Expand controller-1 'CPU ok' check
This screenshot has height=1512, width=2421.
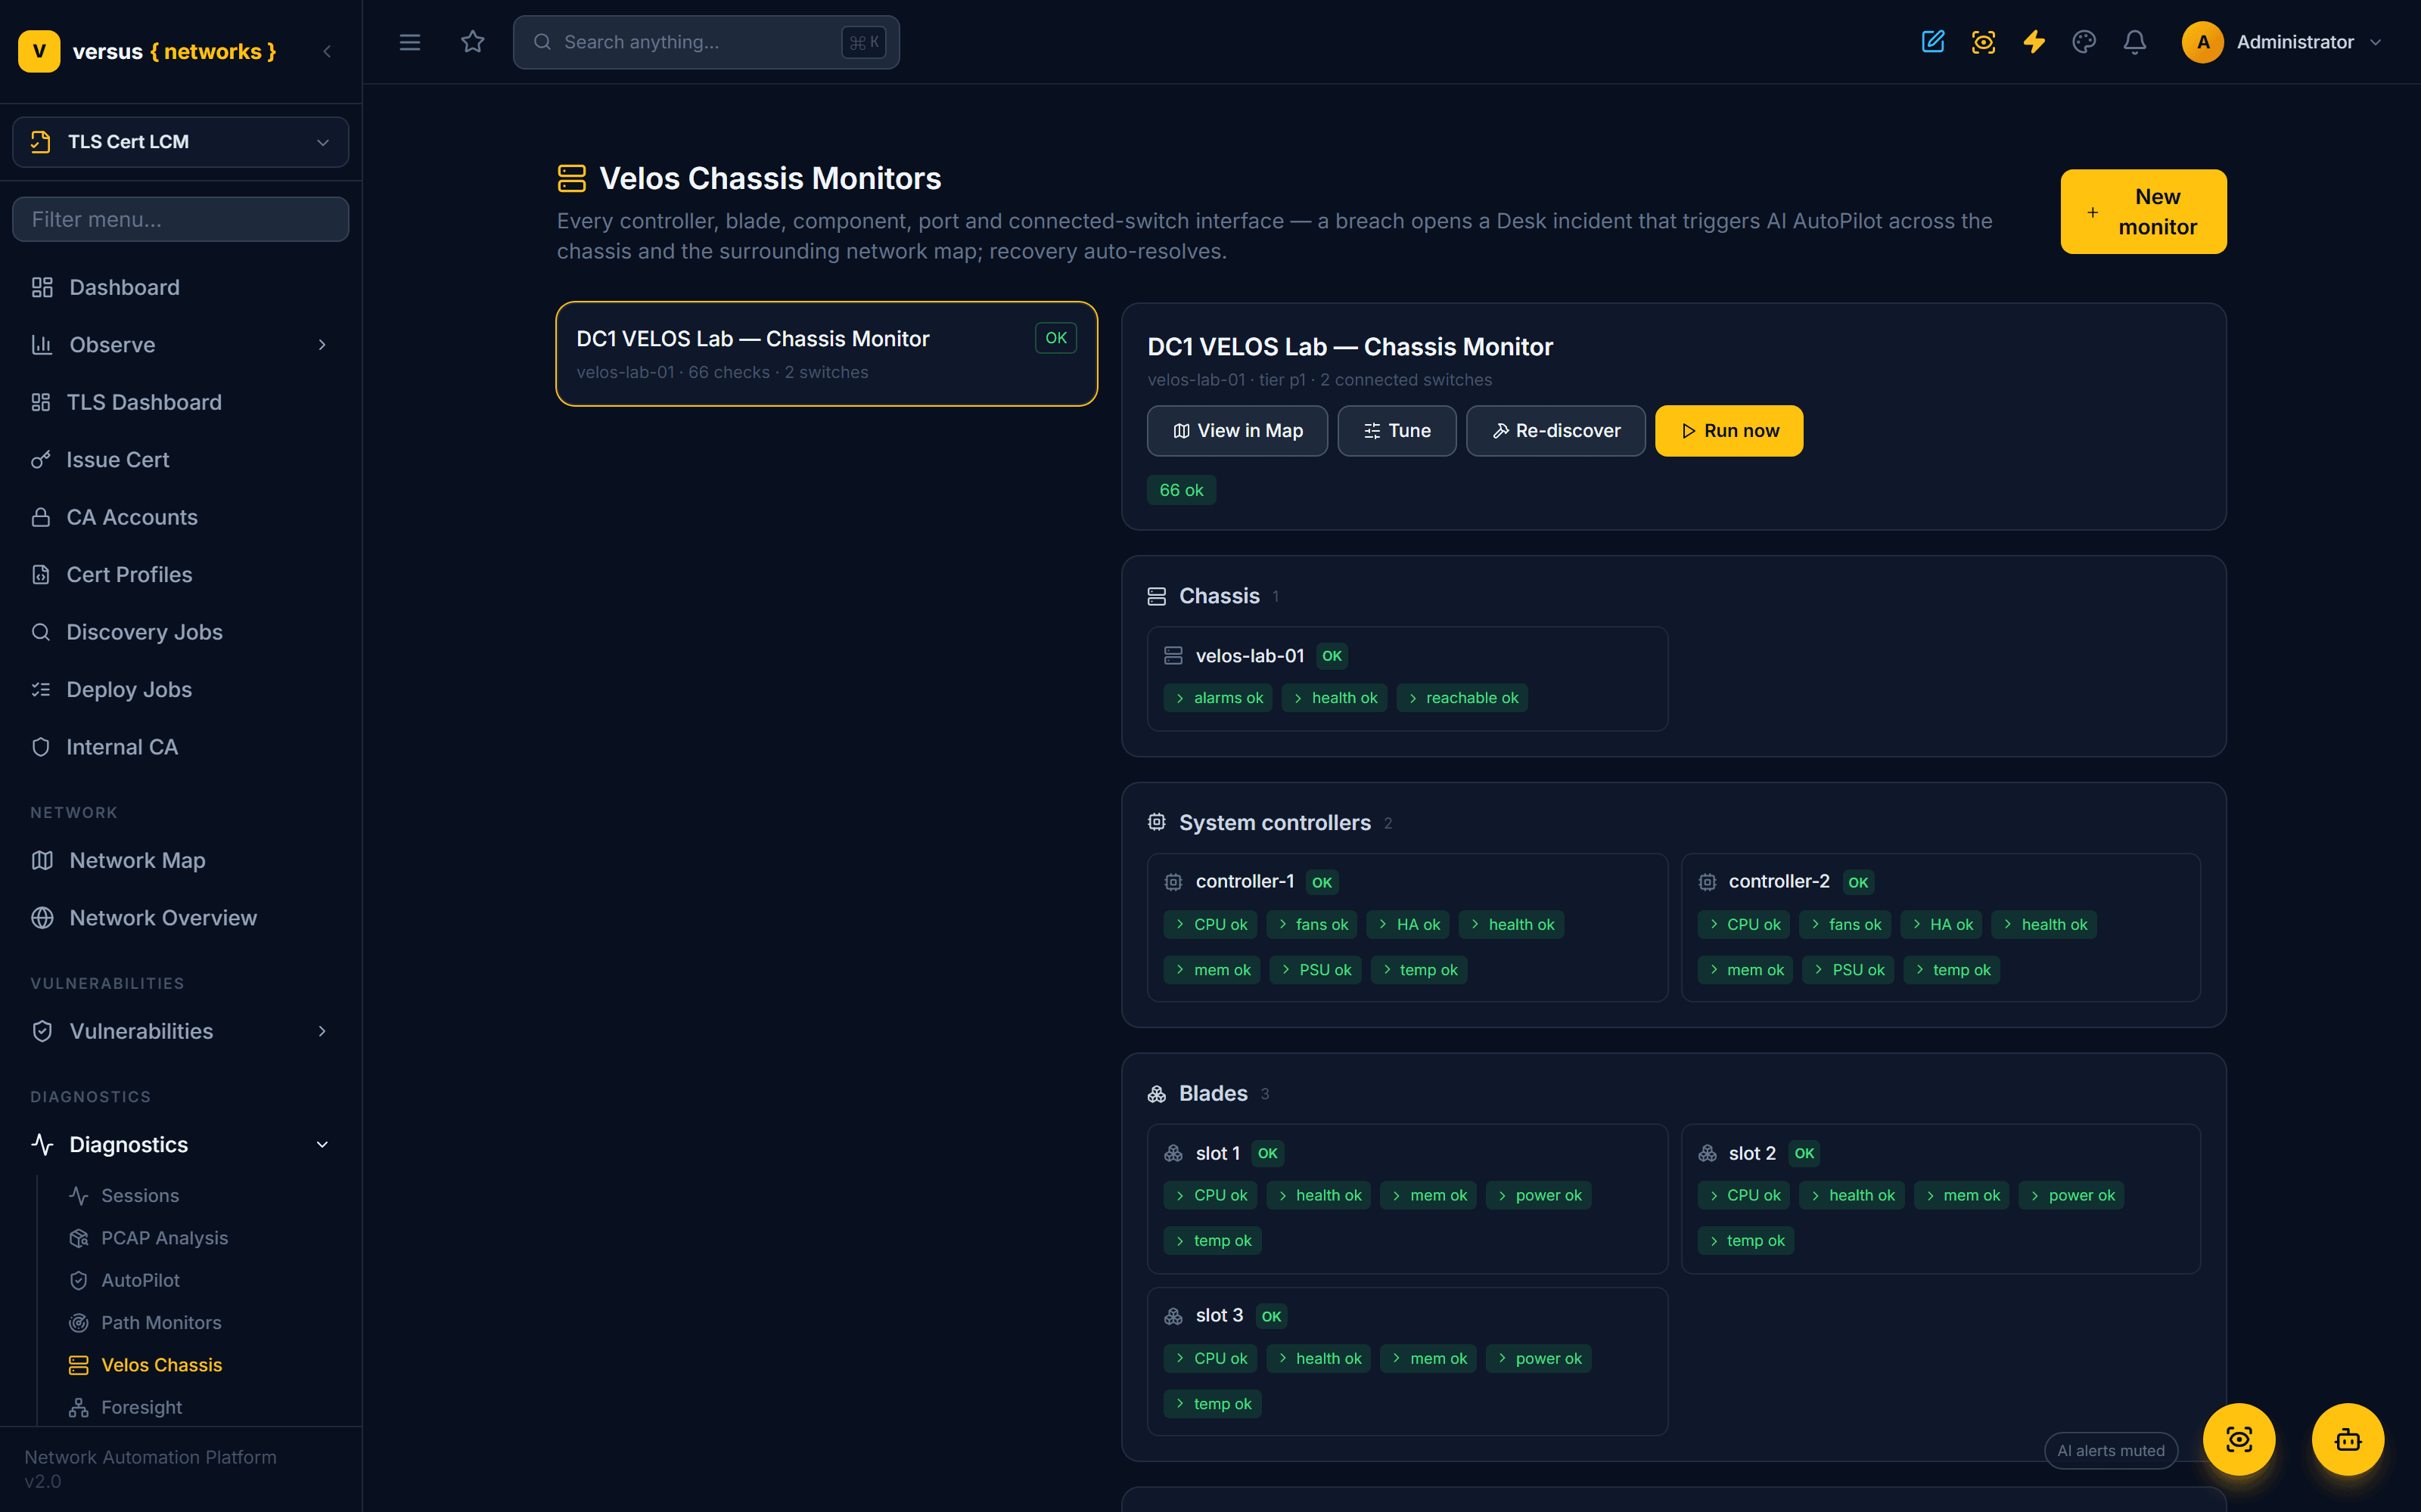pyautogui.click(x=1210, y=925)
